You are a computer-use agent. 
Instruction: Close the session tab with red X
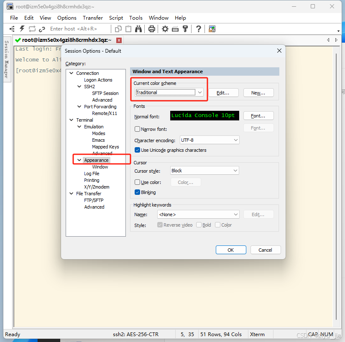119,40
